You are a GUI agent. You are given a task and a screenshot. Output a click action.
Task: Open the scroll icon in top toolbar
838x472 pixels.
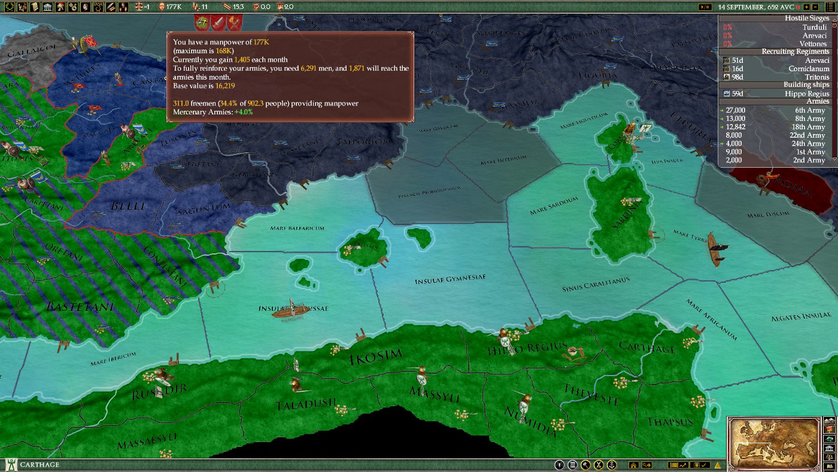pyautogui.click(x=35, y=7)
